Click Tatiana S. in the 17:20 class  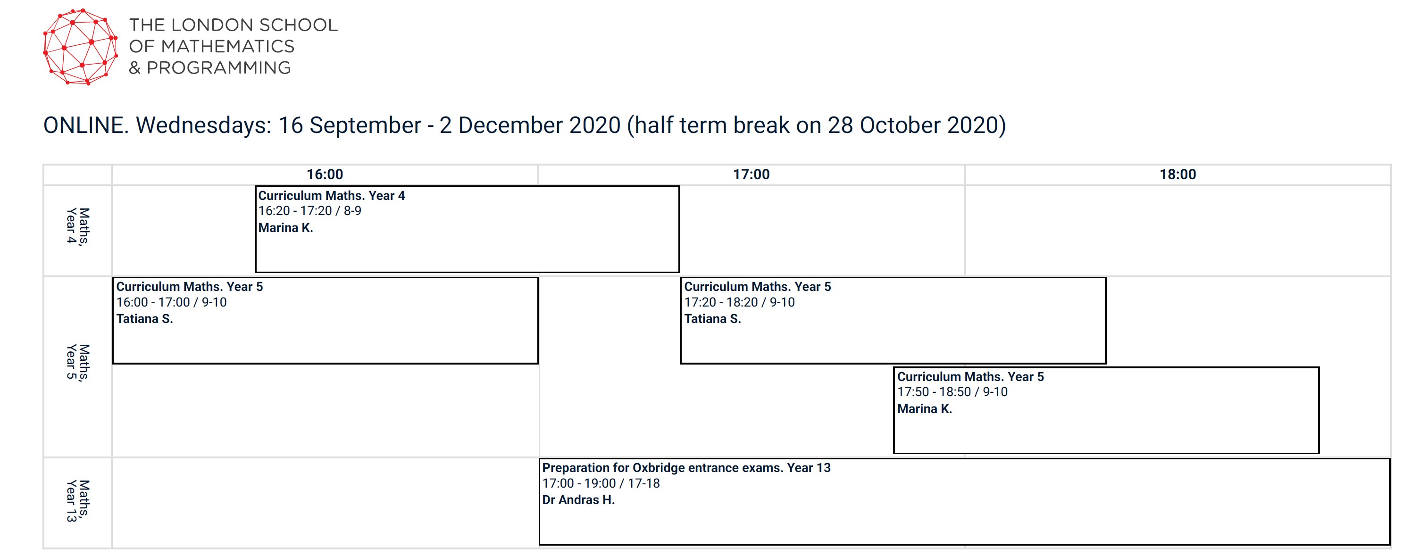[712, 319]
